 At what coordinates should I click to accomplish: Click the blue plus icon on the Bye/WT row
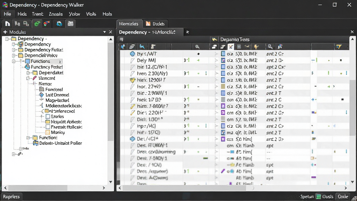[x=132, y=54]
